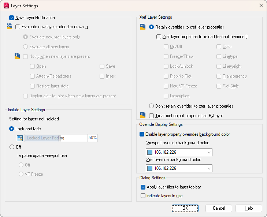Click the Locked Layer Fading icon
This screenshot has height=217, width=267.
click(x=20, y=138)
